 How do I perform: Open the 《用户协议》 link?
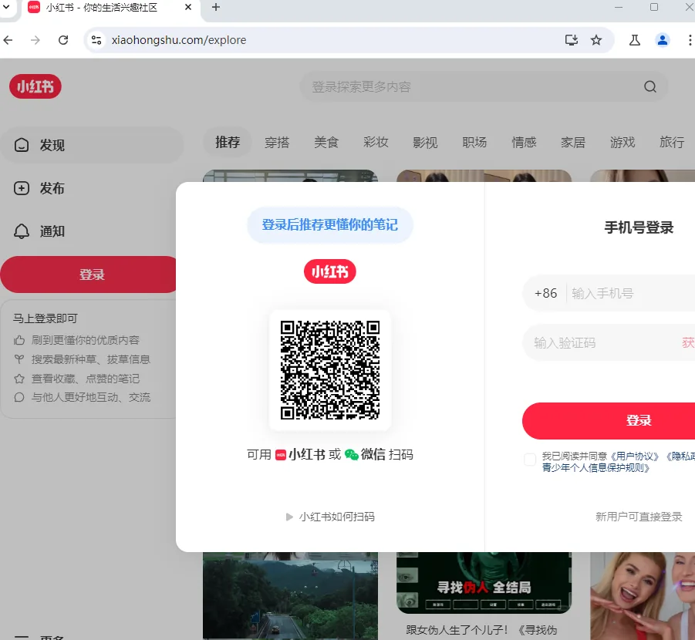[x=635, y=456]
